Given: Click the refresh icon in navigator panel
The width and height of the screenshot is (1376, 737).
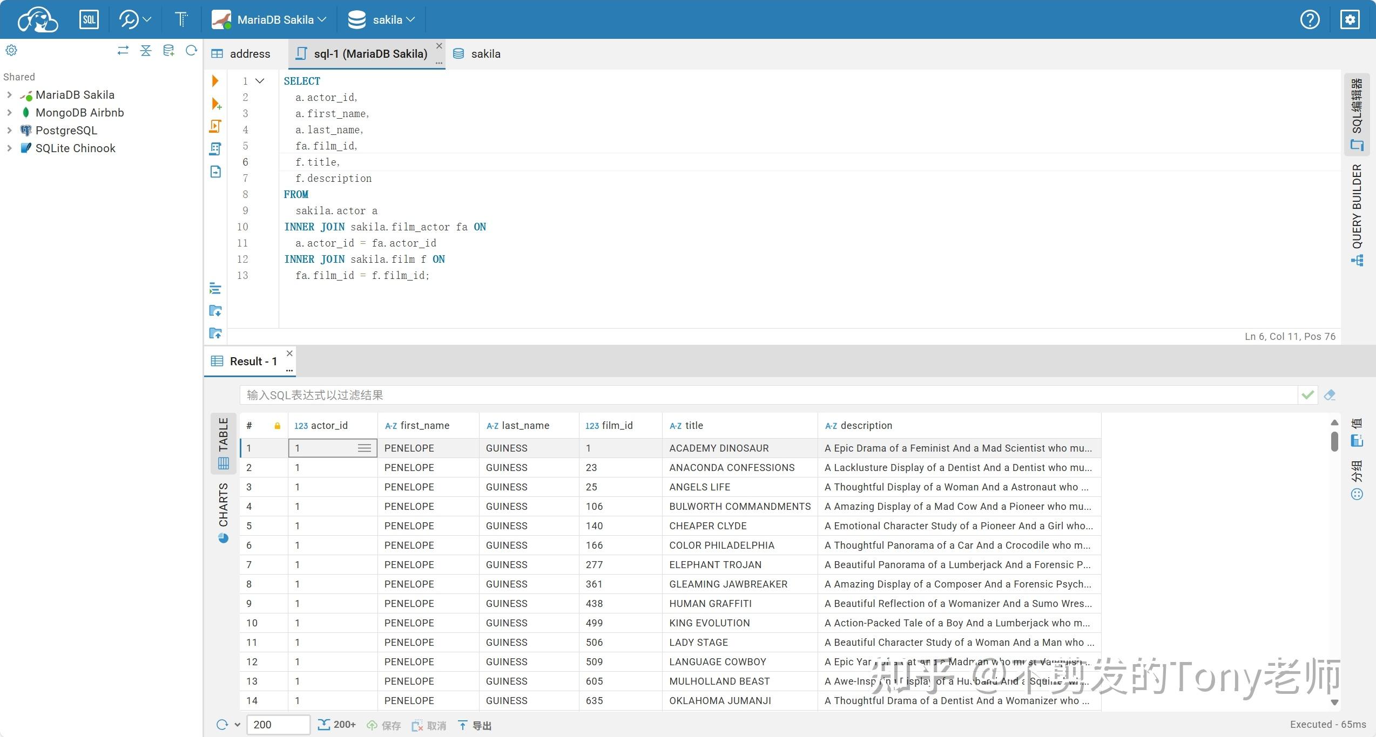Looking at the screenshot, I should 191,51.
